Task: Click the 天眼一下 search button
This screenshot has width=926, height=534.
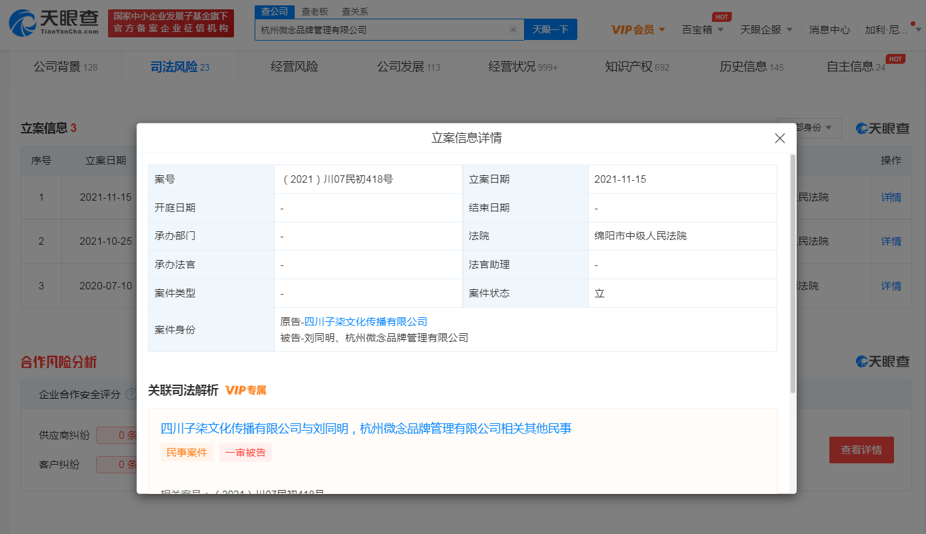Action: 551,29
